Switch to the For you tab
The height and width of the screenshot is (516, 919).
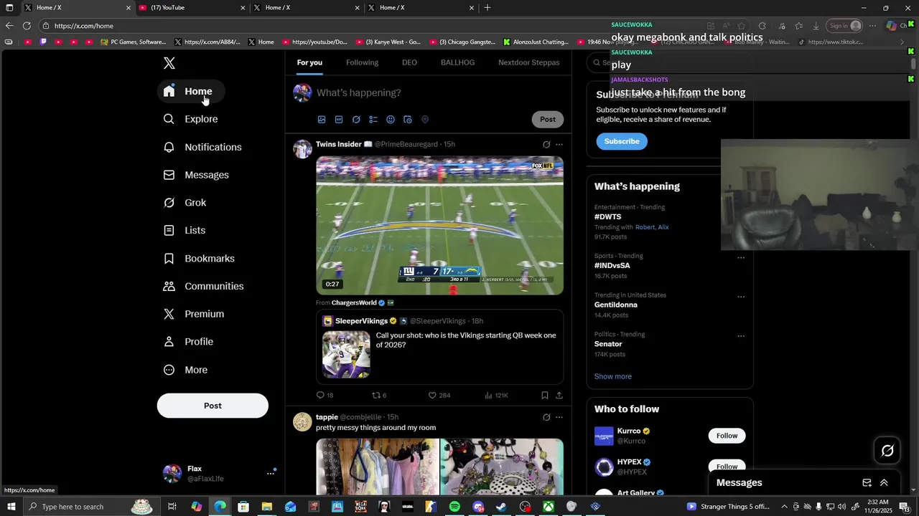(309, 62)
